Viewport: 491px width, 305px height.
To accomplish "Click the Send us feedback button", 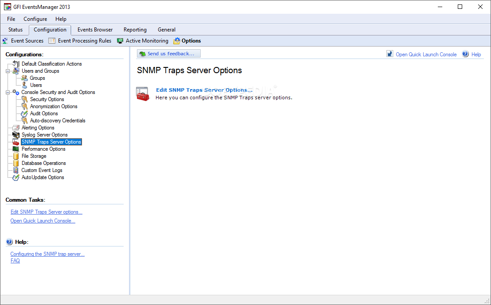I will (169, 54).
